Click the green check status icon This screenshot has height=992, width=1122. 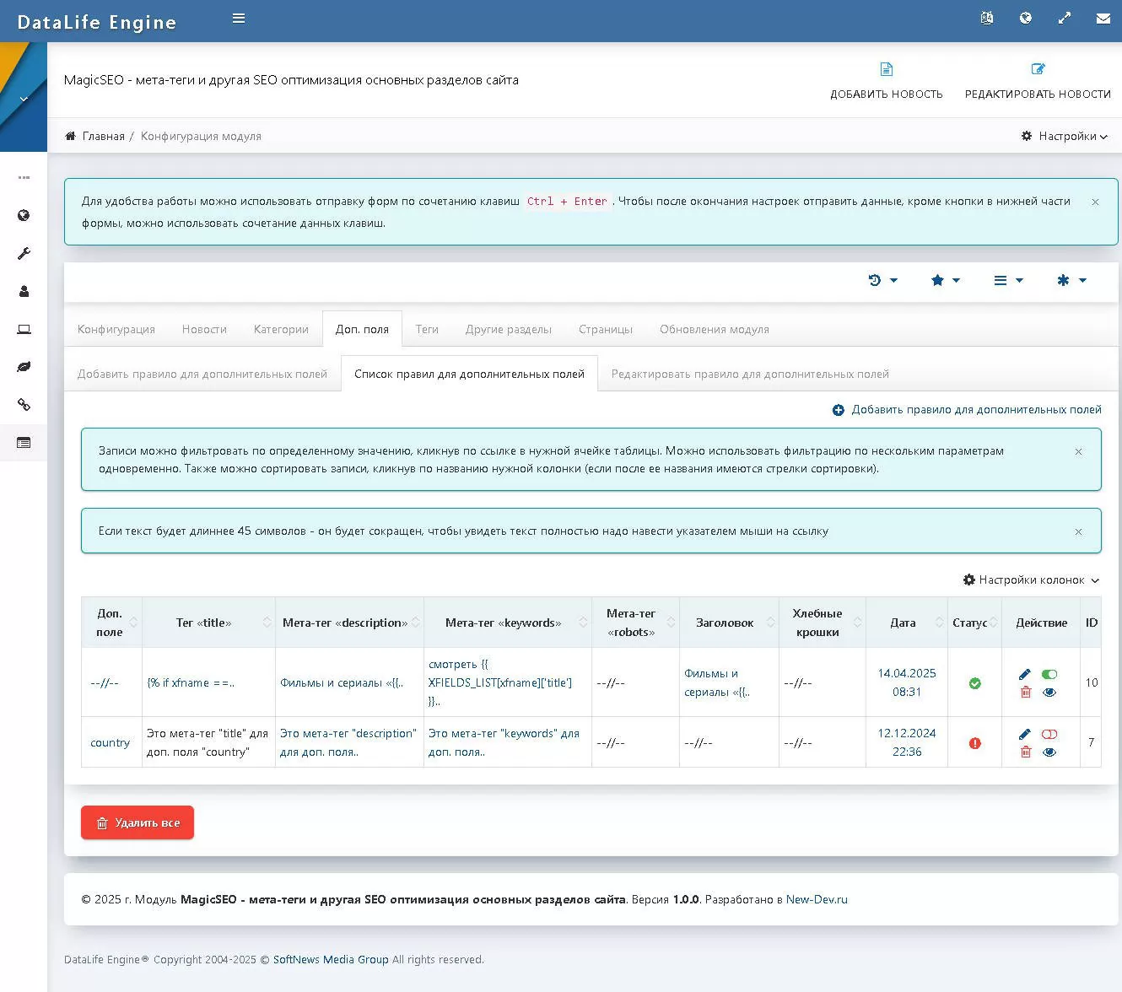point(975,683)
